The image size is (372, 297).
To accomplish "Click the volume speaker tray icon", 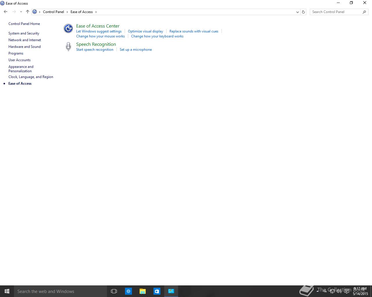I will coord(339,291).
